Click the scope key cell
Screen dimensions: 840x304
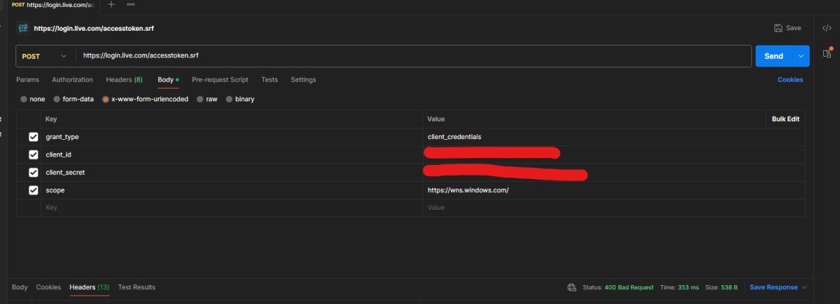(x=232, y=190)
